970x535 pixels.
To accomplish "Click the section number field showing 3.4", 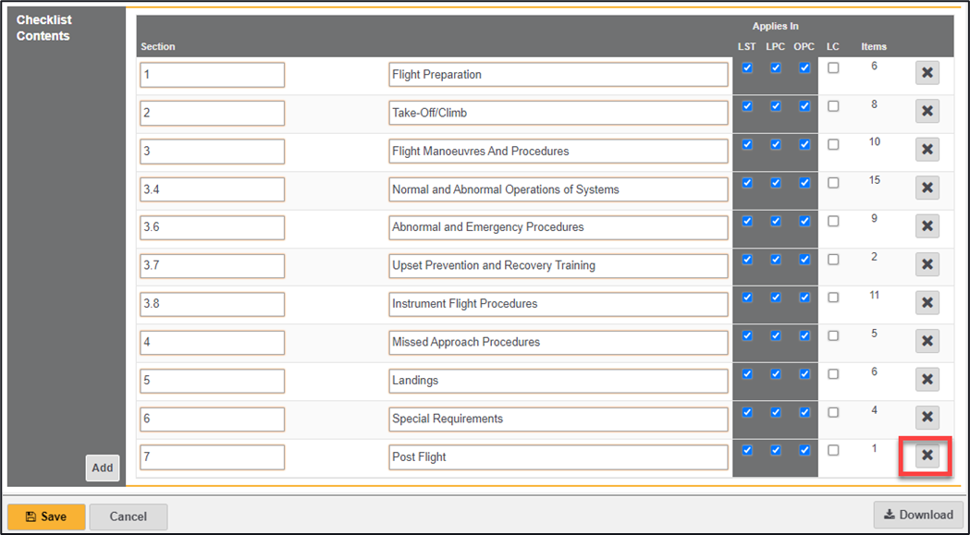I will pos(212,189).
